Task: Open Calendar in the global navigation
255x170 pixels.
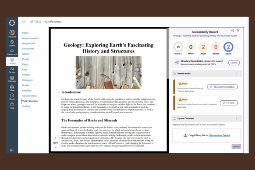Action: (x=12, y=79)
